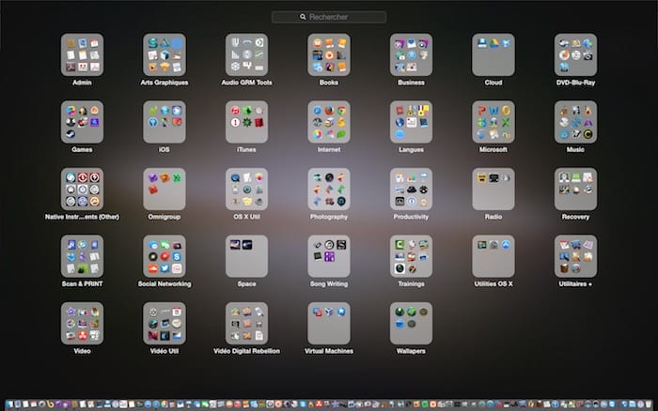This screenshot has width=658, height=411.
Task: Open the Social Networking folder
Action: pos(164,256)
